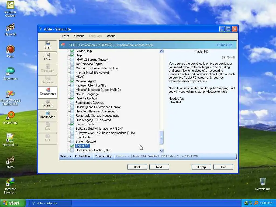Uncheck the Parental Controls checkbox
The width and height of the screenshot is (276, 207).
coord(72,98)
